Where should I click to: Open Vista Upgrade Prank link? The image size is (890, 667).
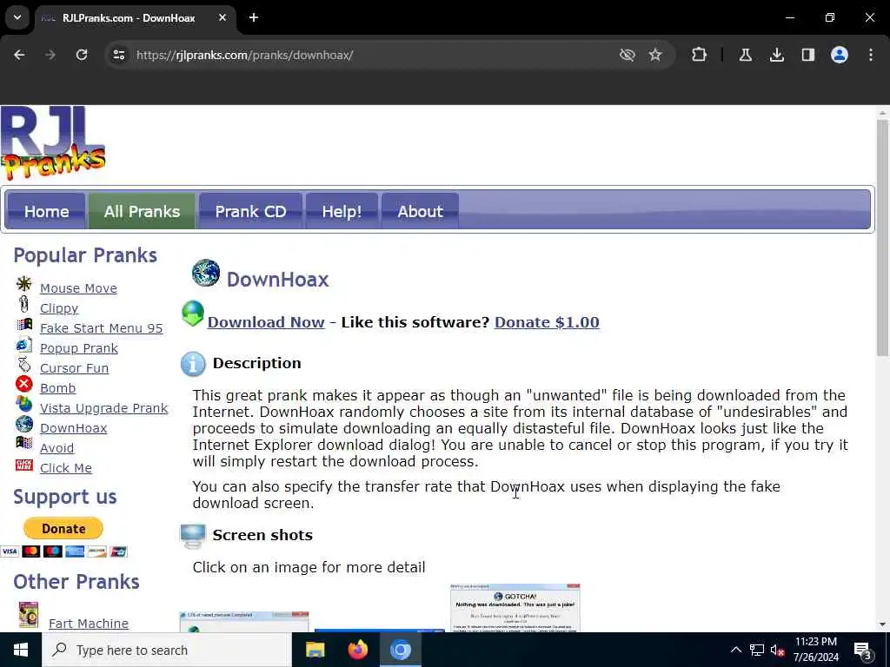pyautogui.click(x=104, y=408)
